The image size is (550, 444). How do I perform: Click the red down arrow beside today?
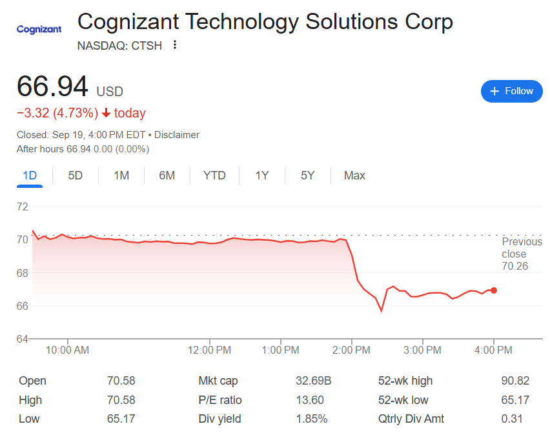click(x=107, y=114)
